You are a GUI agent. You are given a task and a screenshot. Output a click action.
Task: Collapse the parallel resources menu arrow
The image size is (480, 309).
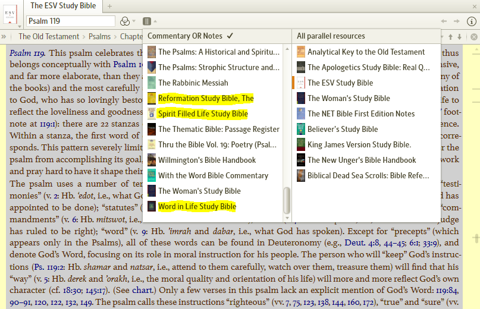click(155, 21)
